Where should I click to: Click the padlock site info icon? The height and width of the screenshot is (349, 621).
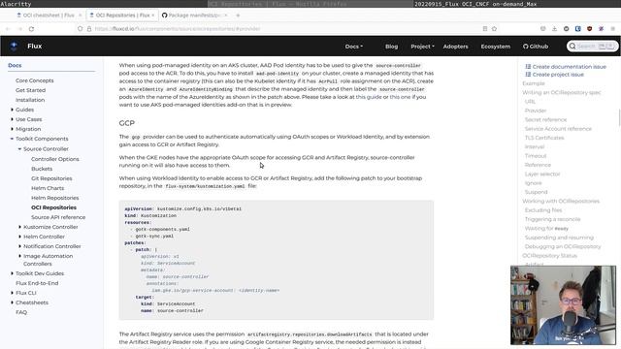coord(89,29)
